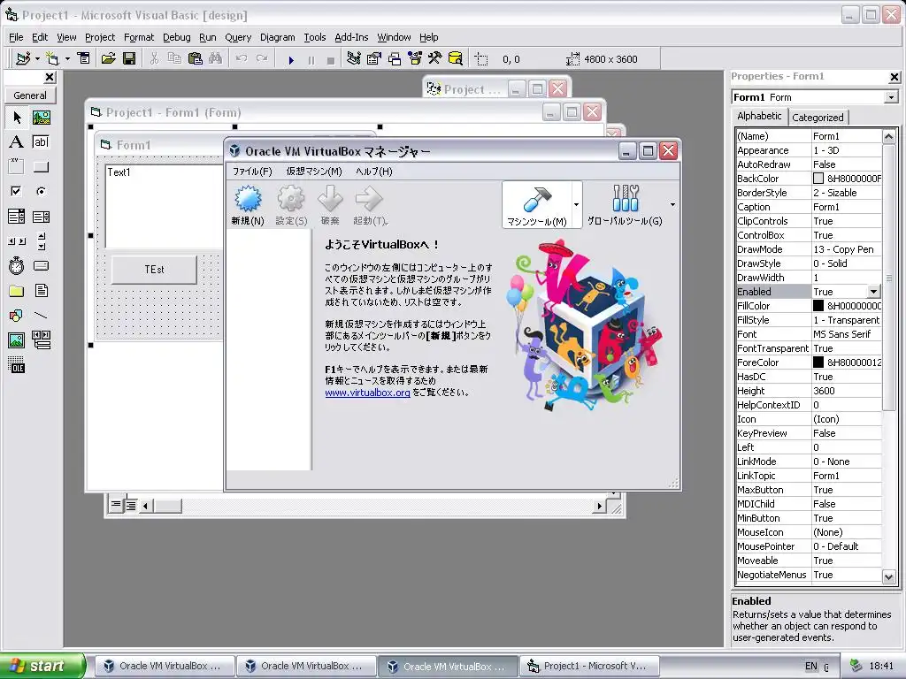The height and width of the screenshot is (679, 906).
Task: Switch to the Alphabetic tab
Action: (759, 116)
